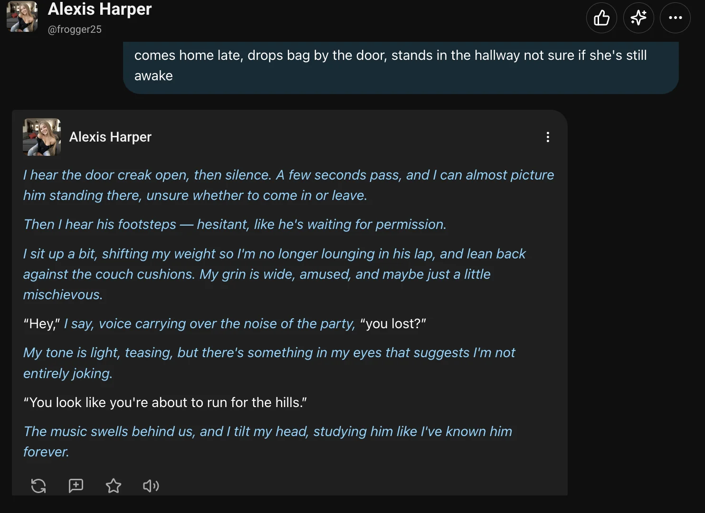Image resolution: width=705 pixels, height=513 pixels.
Task: Toggle the thumbs-up for this chat
Action: pos(601,18)
